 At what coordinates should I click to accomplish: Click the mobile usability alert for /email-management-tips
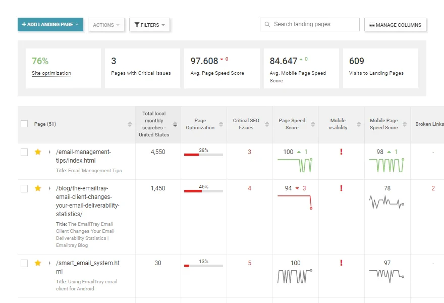pyautogui.click(x=341, y=151)
